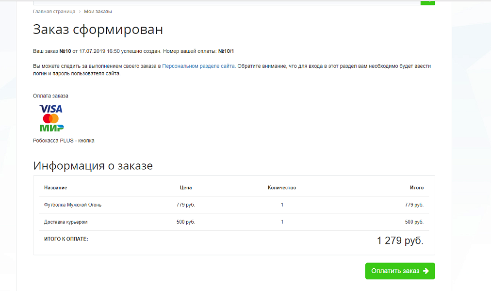Click the Заказ сформирован heading
The width and height of the screenshot is (491, 291).
[x=98, y=30]
